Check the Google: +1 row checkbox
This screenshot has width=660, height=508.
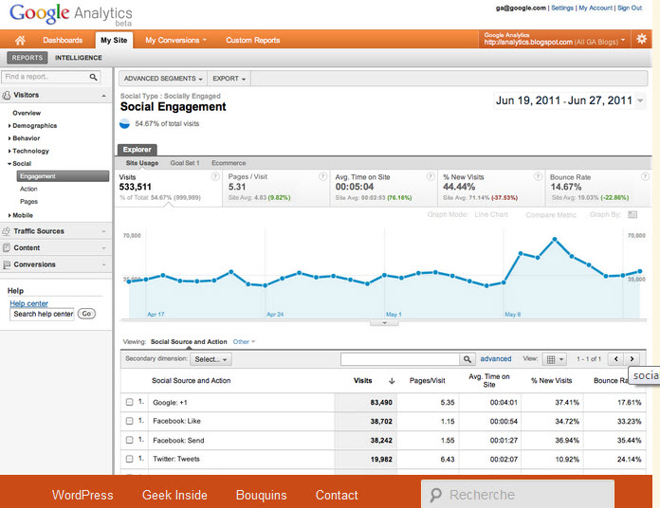[x=130, y=403]
